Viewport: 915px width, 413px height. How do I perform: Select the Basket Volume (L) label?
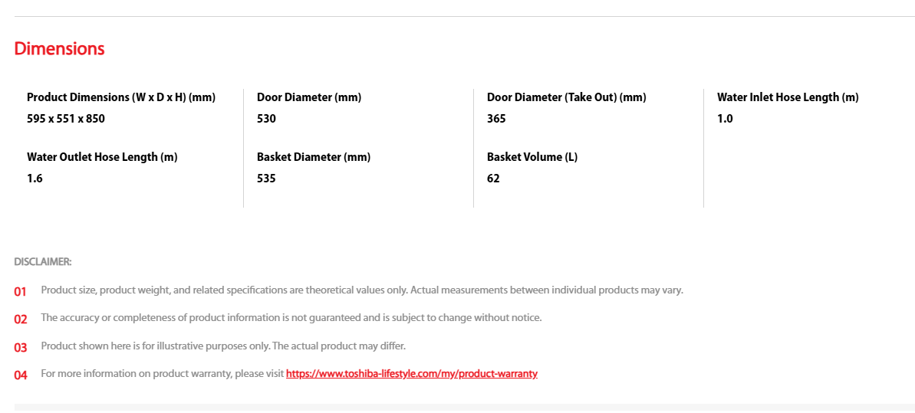[532, 158]
